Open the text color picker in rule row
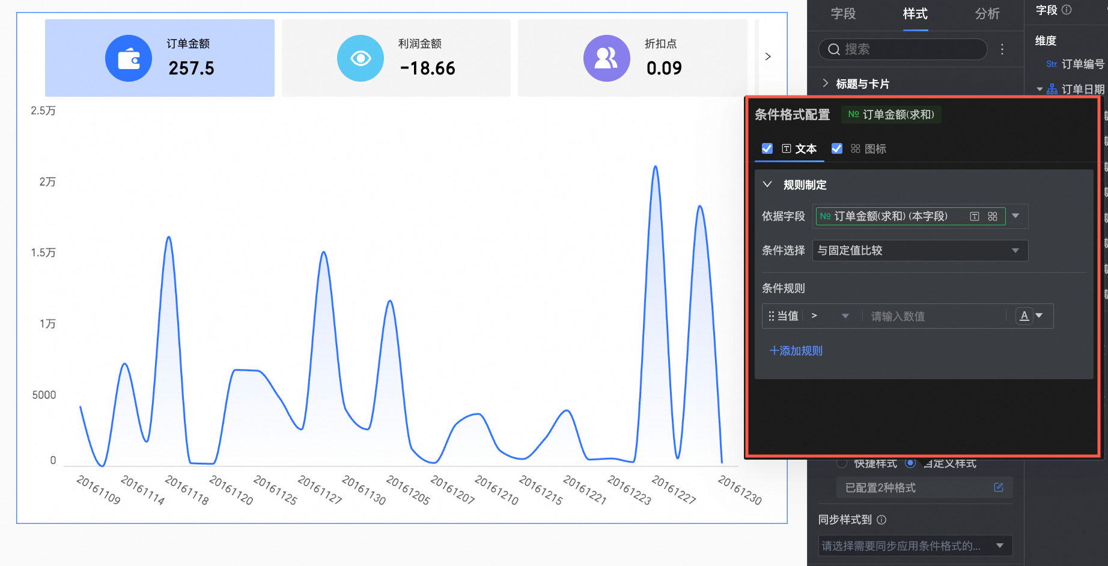The image size is (1108, 566). pos(1030,316)
